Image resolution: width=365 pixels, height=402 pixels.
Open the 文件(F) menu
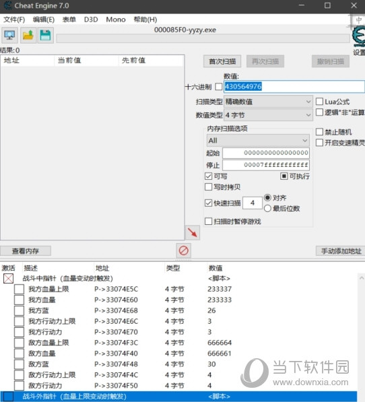pyautogui.click(x=14, y=20)
